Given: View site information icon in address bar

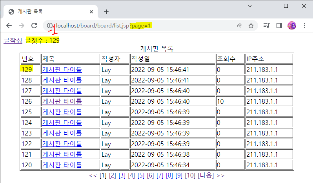Looking at the screenshot, I should [x=50, y=26].
